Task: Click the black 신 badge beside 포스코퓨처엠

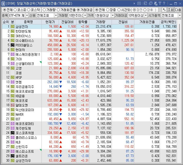Action: [13, 133]
